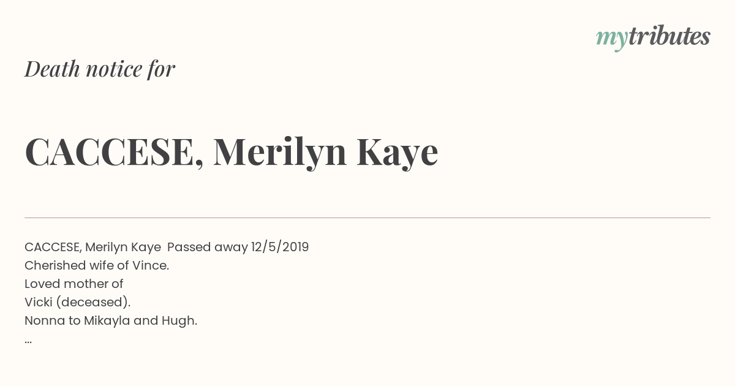Select the date 12/5/2019

click(280, 247)
